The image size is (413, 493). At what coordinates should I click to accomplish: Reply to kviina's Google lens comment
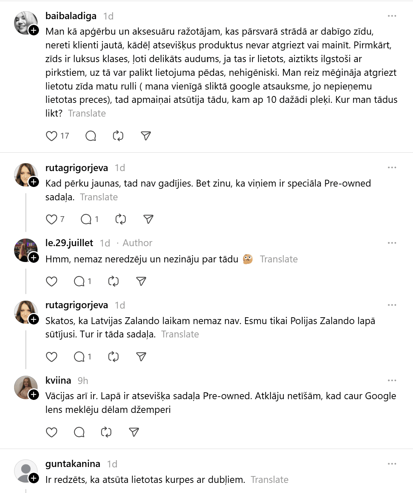79,432
